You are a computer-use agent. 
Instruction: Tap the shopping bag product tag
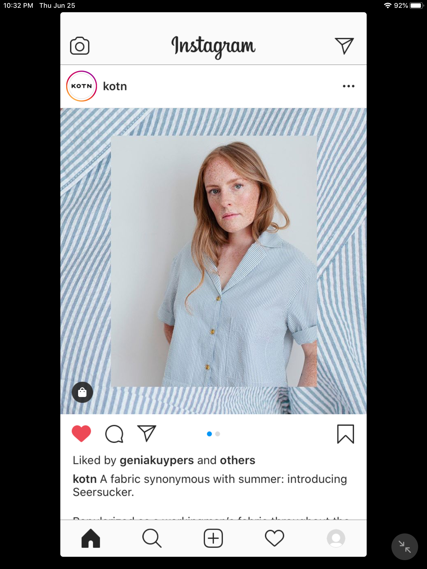point(82,392)
